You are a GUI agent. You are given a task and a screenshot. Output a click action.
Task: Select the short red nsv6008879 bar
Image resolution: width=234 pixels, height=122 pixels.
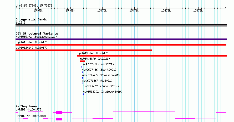pyautogui.click(x=82, y=61)
